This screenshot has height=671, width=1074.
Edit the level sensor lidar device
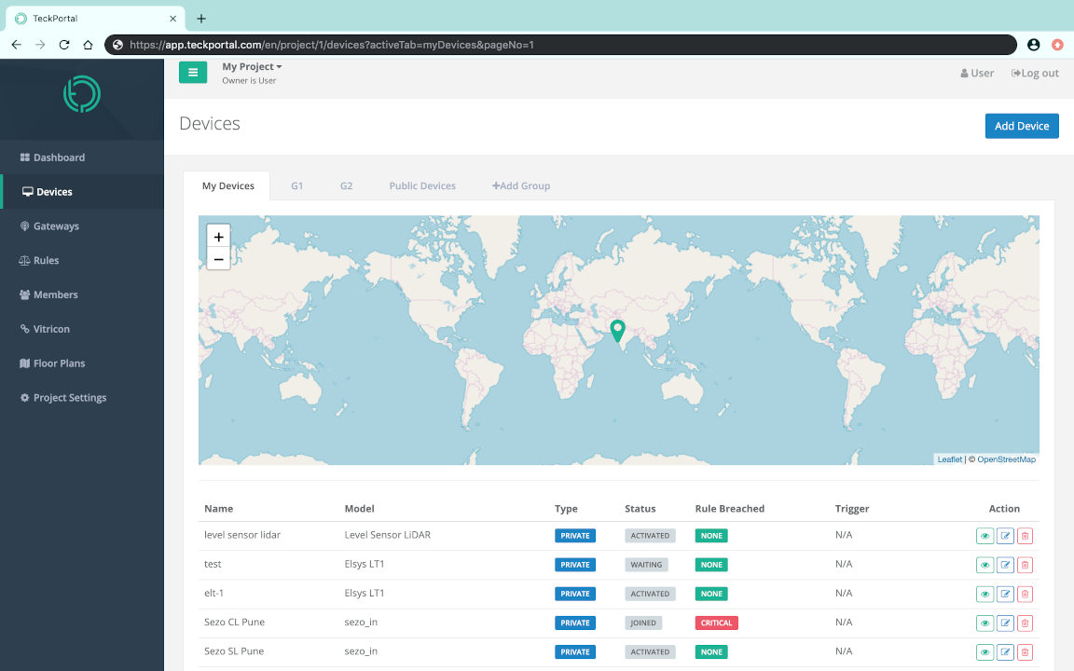[1005, 536]
